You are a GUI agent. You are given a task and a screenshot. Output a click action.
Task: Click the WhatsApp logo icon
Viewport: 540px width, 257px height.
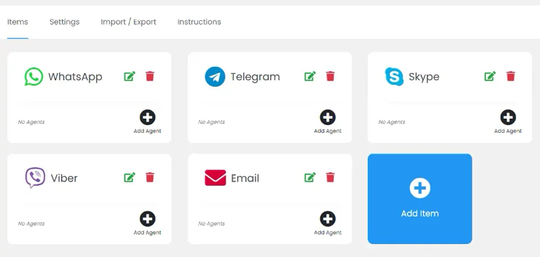coord(33,77)
